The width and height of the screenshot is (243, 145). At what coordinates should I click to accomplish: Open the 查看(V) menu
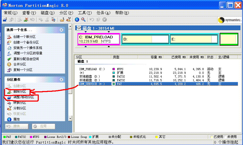pos(29,13)
